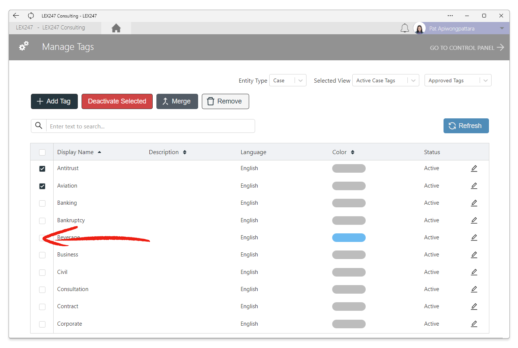Open the three-dots menu in title bar

point(450,16)
